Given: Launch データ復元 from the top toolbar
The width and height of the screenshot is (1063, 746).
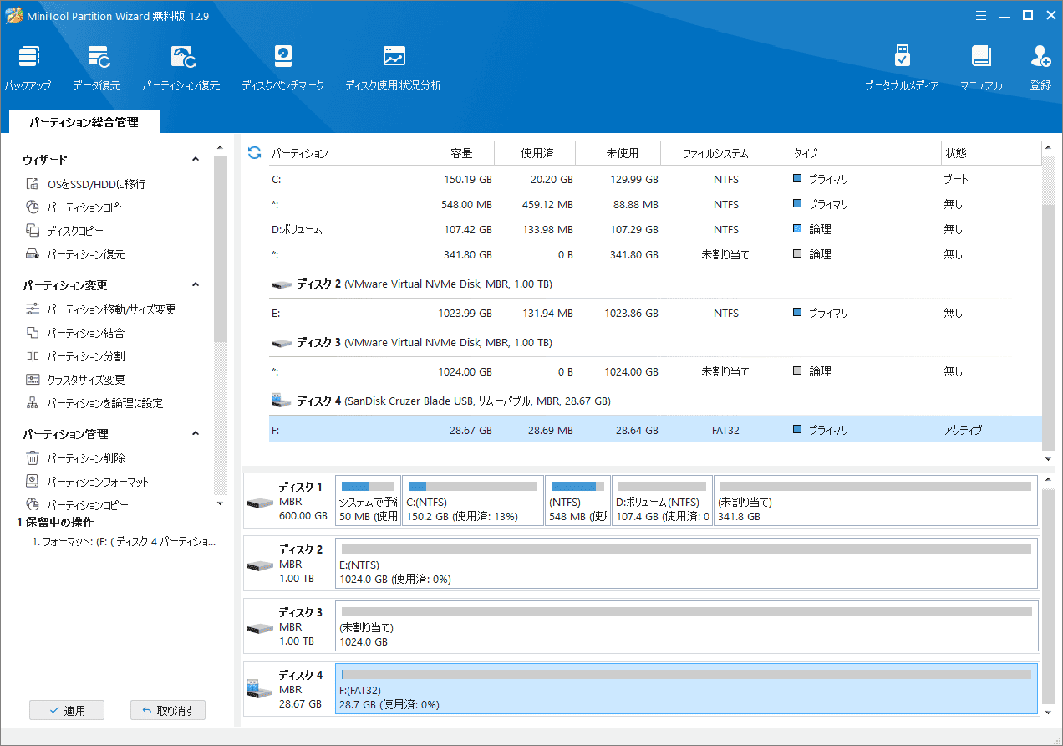Looking at the screenshot, I should click(x=96, y=69).
